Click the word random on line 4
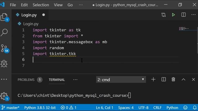Viewport: 198px width, 111px height. (x=57, y=48)
